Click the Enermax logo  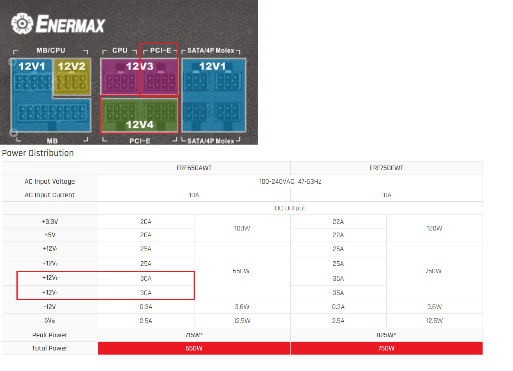pos(58,24)
